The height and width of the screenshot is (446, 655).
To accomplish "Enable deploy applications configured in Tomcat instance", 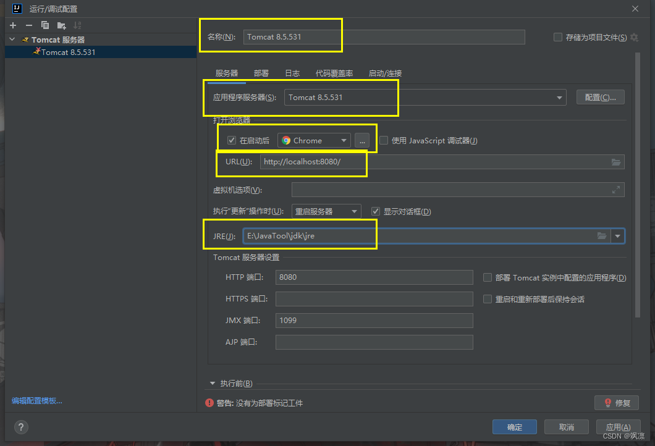I will click(487, 277).
